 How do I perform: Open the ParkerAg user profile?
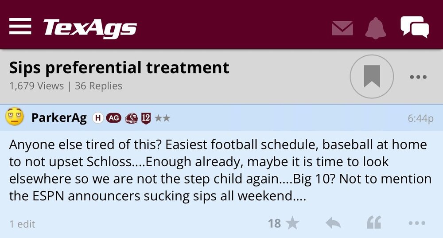tap(59, 118)
